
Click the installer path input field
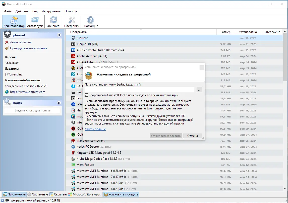pos(139,90)
